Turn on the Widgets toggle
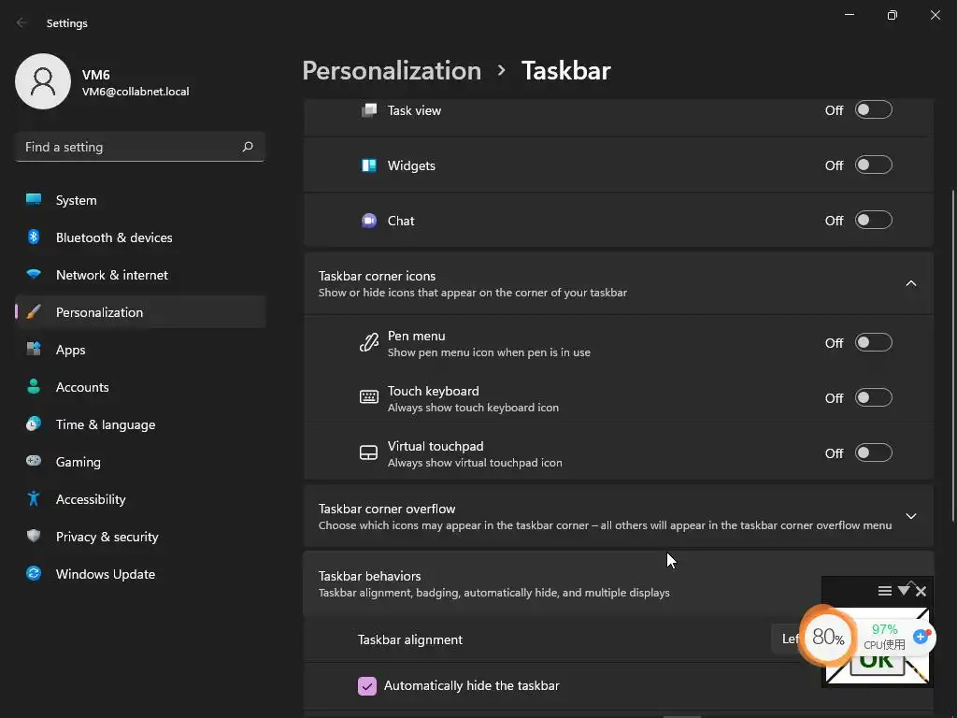This screenshot has height=718, width=957. tap(874, 165)
